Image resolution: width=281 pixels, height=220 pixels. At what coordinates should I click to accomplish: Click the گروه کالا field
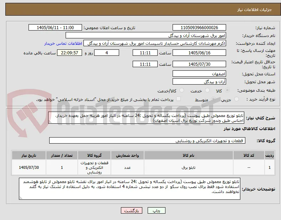(x=147, y=140)
